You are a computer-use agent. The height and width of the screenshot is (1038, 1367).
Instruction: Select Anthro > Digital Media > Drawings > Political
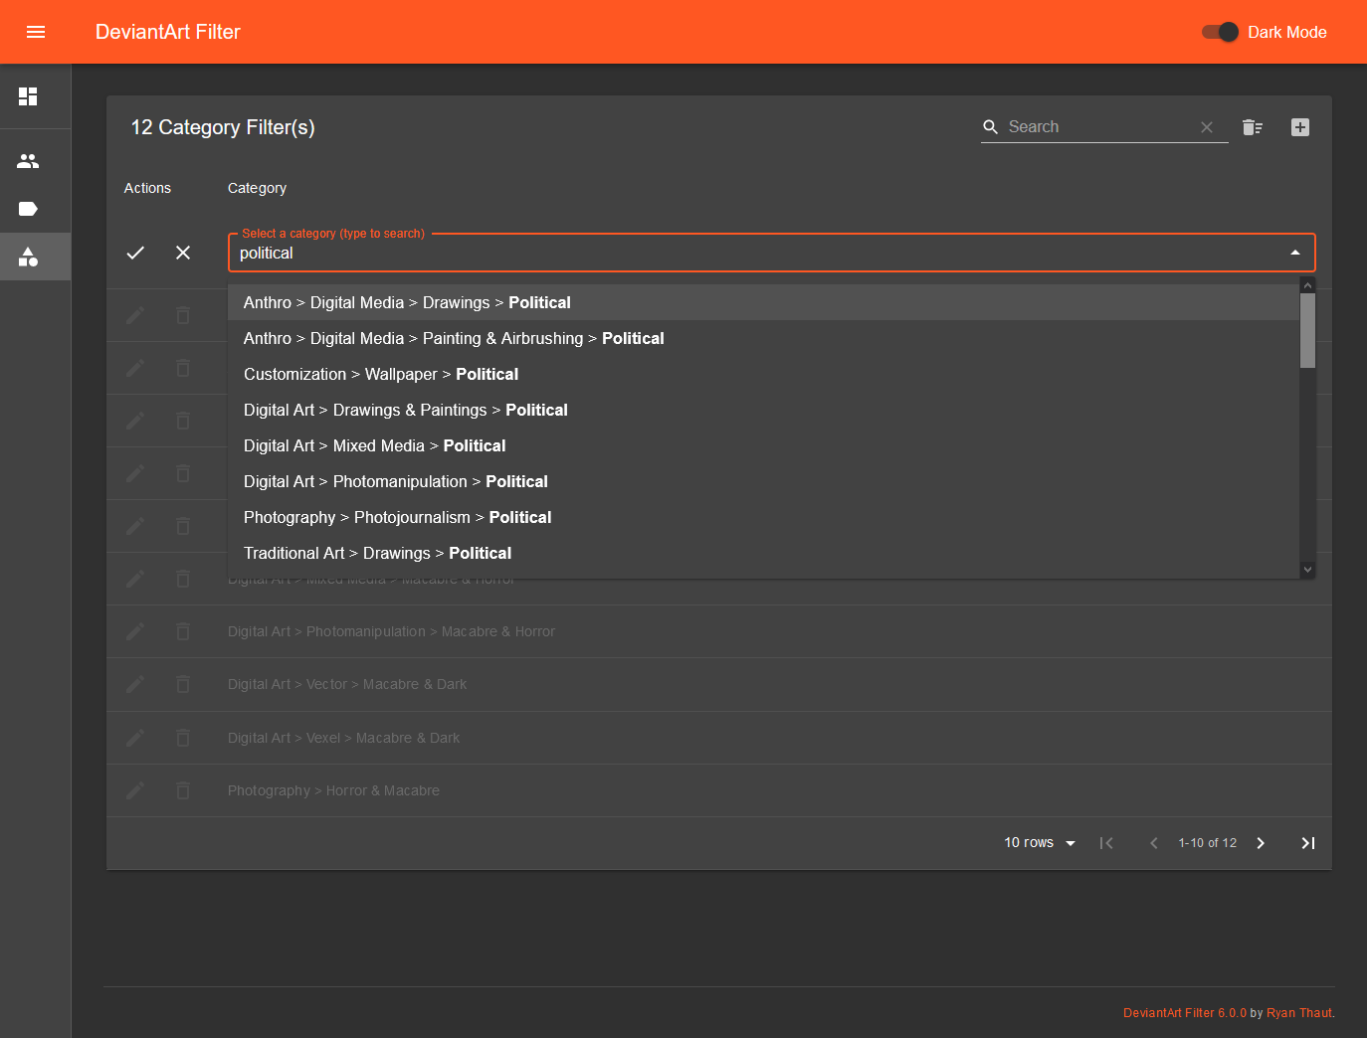pyautogui.click(x=763, y=302)
